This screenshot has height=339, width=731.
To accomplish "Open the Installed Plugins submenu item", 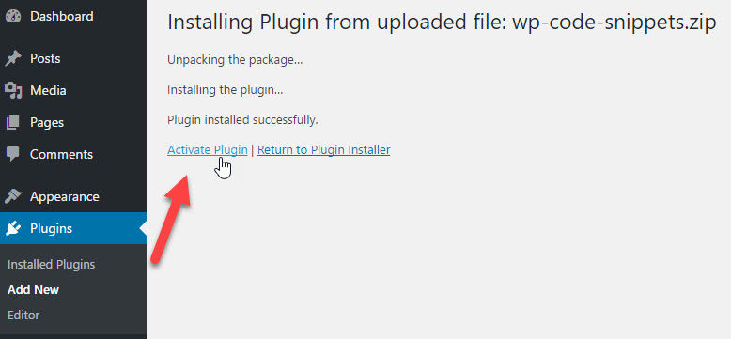I will pyautogui.click(x=52, y=265).
